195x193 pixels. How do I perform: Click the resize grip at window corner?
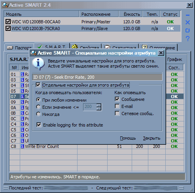[191, 190]
